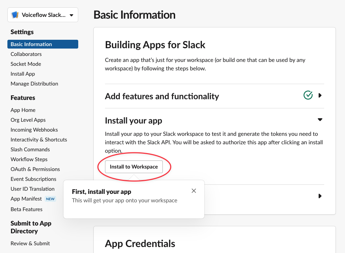345x253 pixels.
Task: Click Install to Workspace button
Action: click(134, 167)
